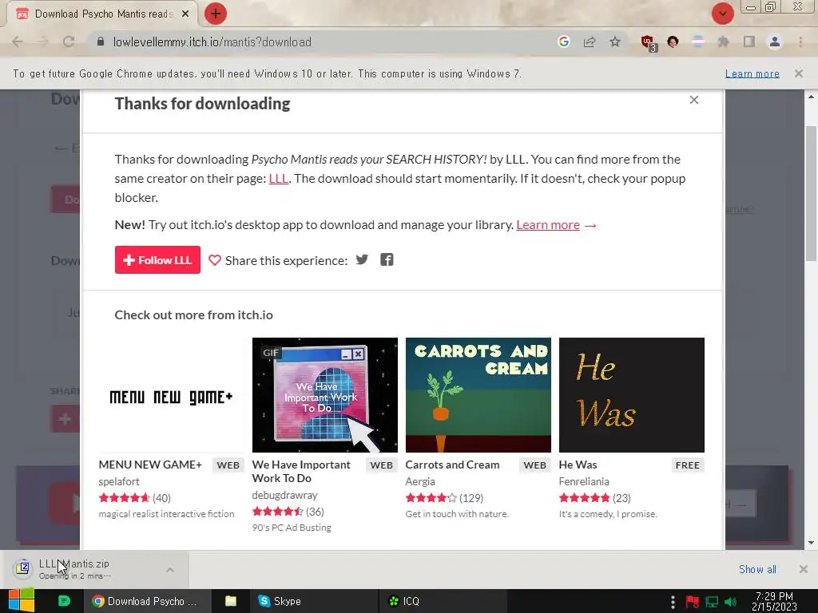Open We Have Important Work To Do thumbnail

click(x=324, y=395)
